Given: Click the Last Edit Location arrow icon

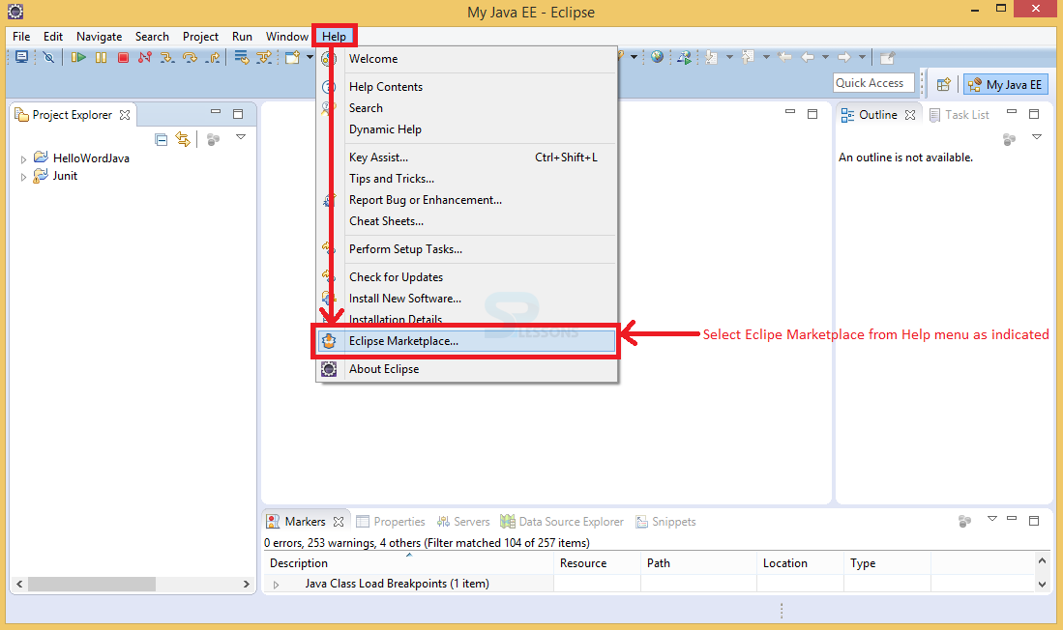Looking at the screenshot, I should (x=785, y=58).
